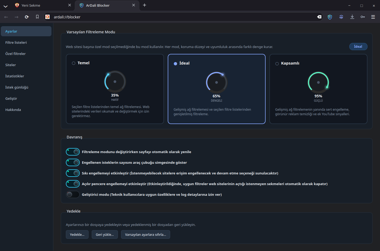This screenshot has height=251, width=380.
Task: Click the Davranış section heading
Action: click(x=74, y=137)
